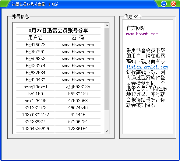Click password 12886154
Screen dimensions: 180x161
78,129
